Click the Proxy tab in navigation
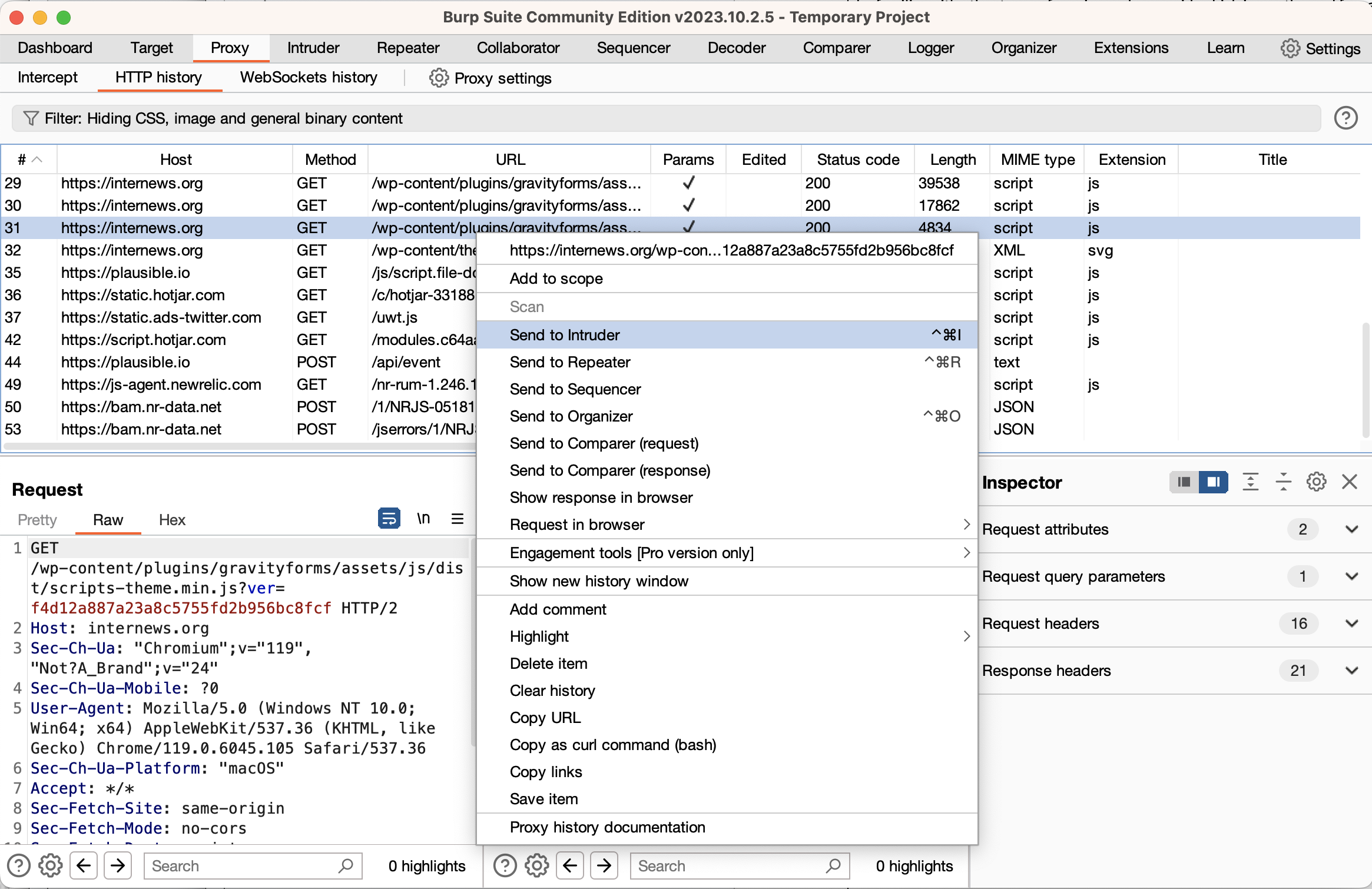Image resolution: width=1372 pixels, height=889 pixels. pyautogui.click(x=228, y=47)
